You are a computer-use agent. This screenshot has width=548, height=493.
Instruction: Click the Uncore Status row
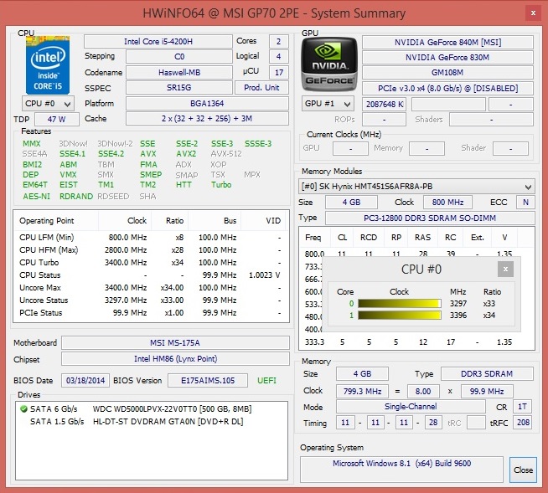pyautogui.click(x=151, y=300)
